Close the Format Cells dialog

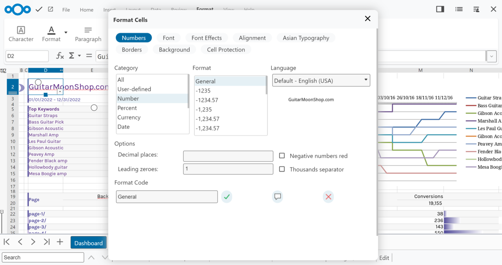[367, 18]
